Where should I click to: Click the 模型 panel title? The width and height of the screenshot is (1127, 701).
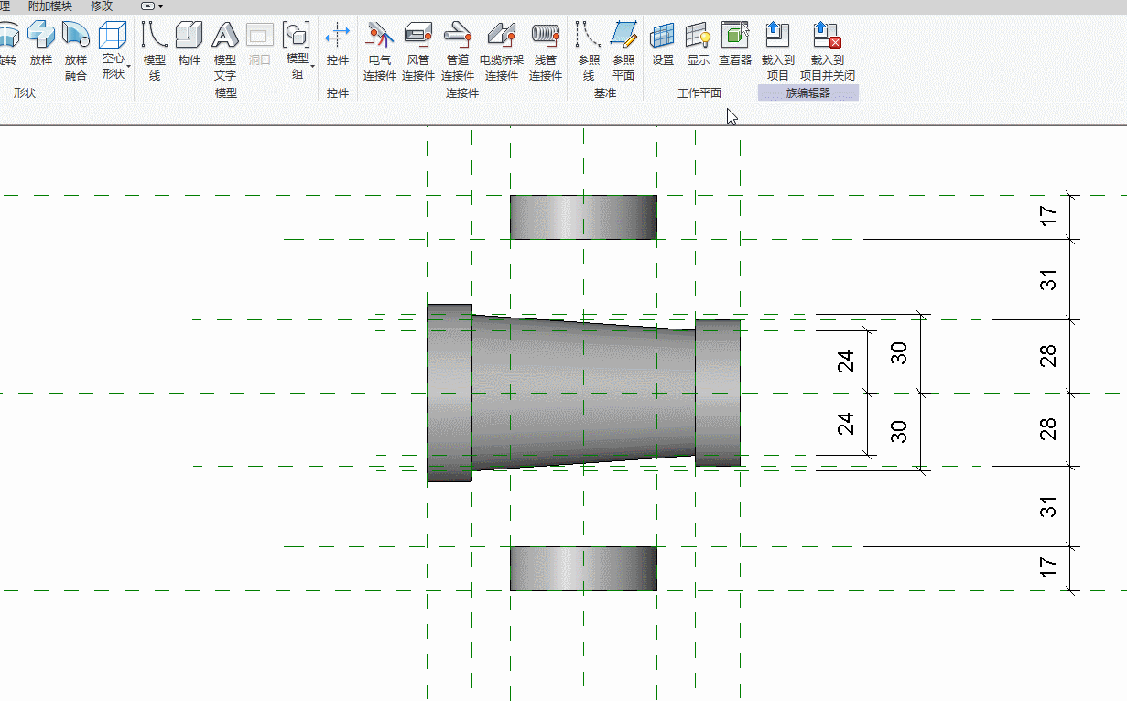click(226, 93)
